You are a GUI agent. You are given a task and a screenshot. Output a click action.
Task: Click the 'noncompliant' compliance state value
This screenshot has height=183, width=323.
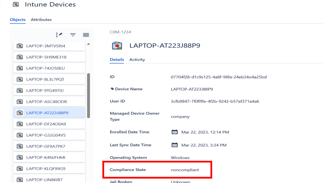[185, 170]
